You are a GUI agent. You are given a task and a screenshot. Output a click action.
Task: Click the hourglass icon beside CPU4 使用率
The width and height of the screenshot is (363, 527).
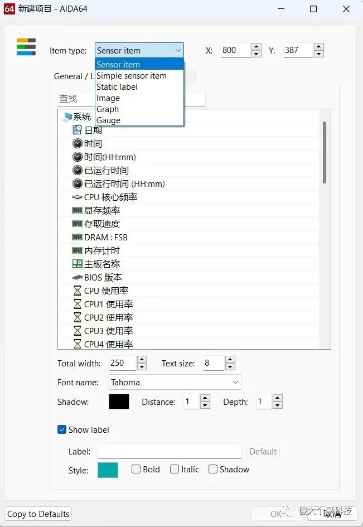point(78,344)
